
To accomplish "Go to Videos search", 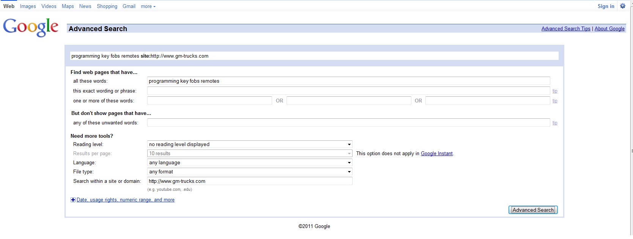I will click(49, 6).
